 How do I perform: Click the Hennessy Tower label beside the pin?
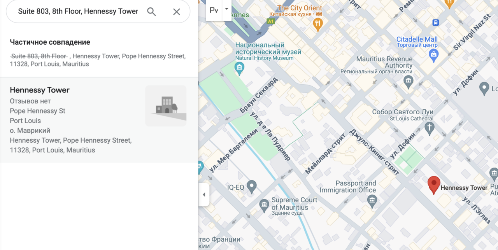464,188
